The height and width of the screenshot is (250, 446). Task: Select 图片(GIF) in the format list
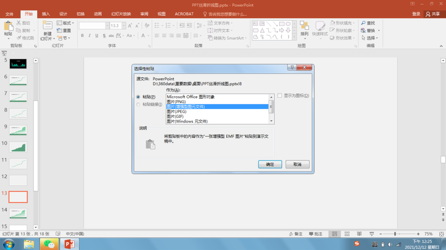[217, 116]
